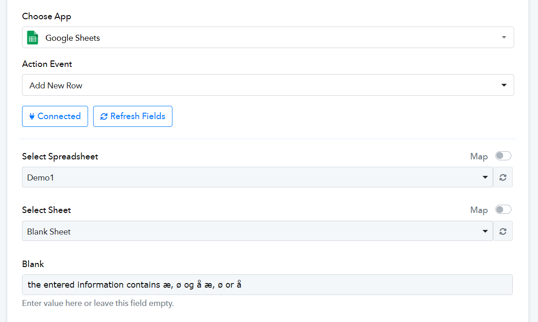Click the plug icon in Connected button
The height and width of the screenshot is (322, 538).
coord(32,116)
